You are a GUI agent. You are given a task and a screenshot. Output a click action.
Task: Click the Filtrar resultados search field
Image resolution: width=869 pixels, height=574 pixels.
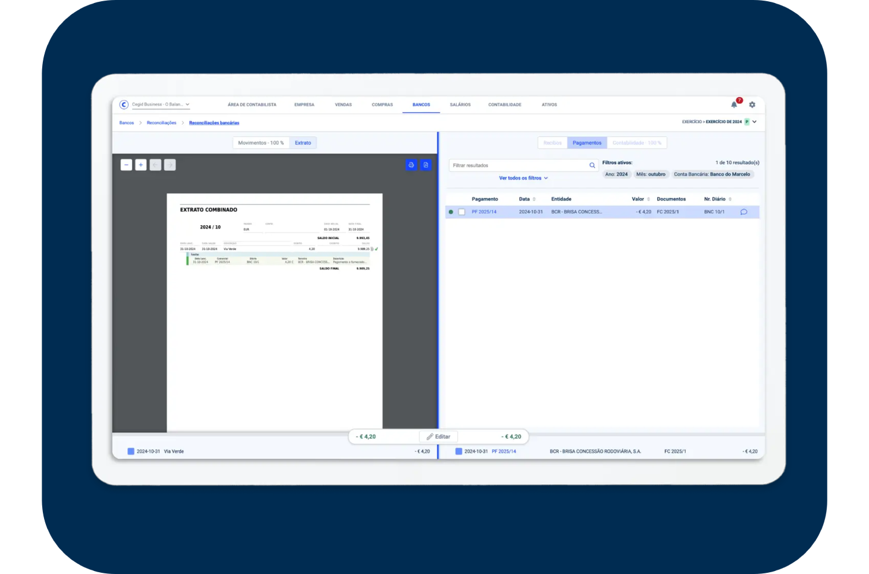519,165
